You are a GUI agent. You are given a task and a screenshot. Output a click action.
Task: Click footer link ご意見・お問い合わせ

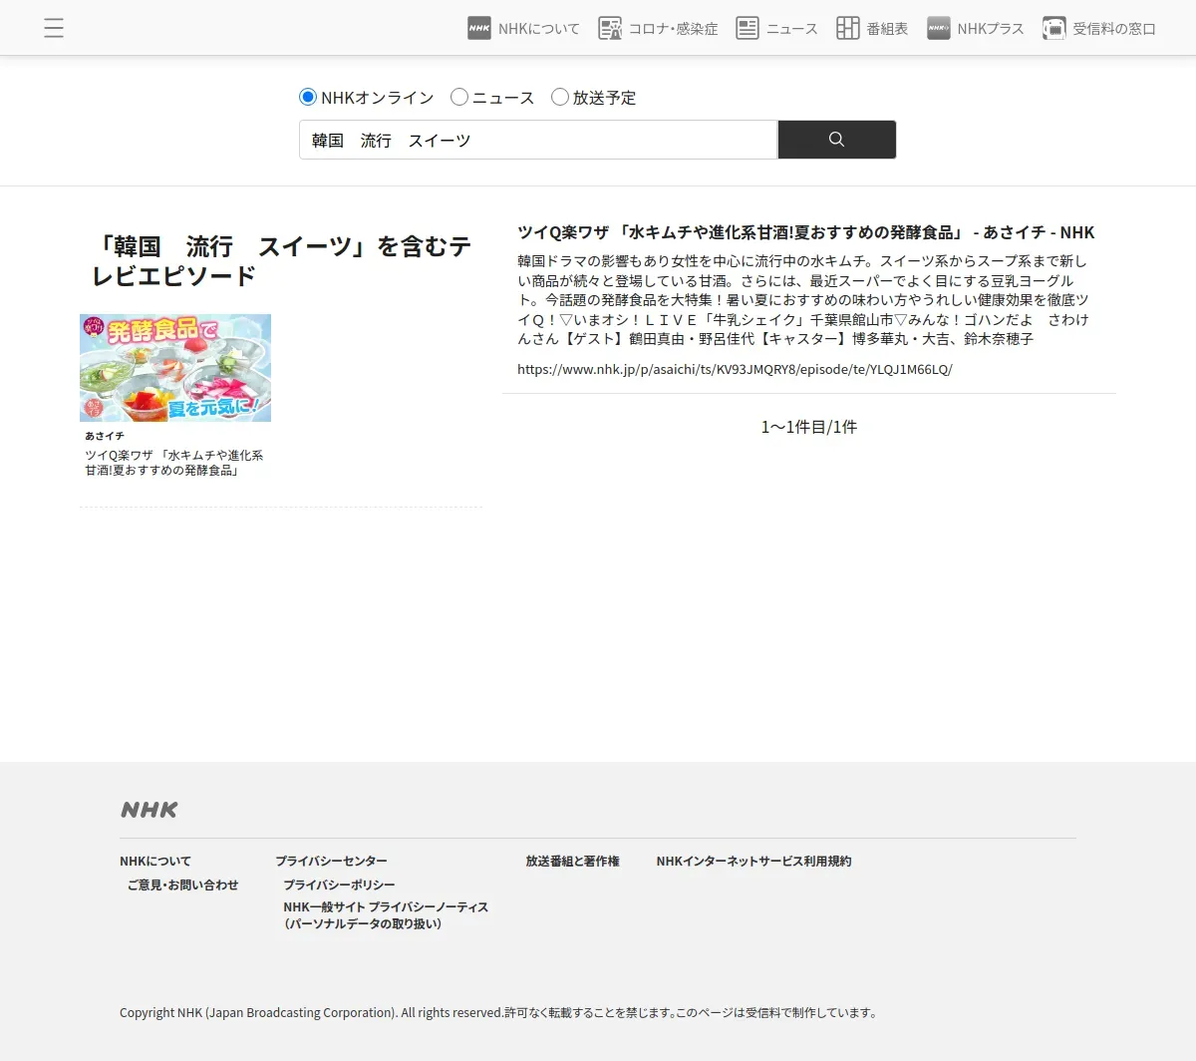(x=183, y=884)
